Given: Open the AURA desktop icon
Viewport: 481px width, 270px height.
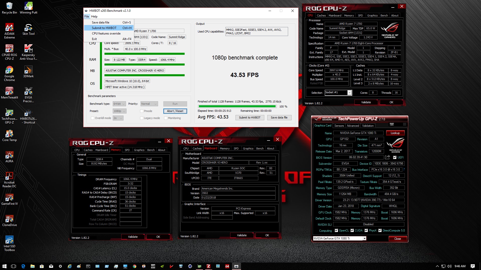Looking at the screenshot, I should pyautogui.click(x=10, y=157).
